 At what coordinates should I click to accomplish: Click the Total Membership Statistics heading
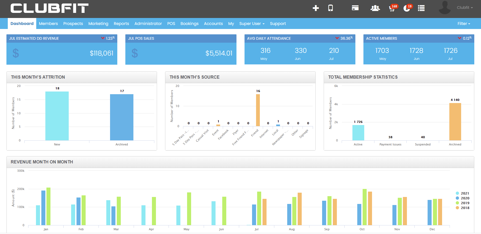(363, 77)
